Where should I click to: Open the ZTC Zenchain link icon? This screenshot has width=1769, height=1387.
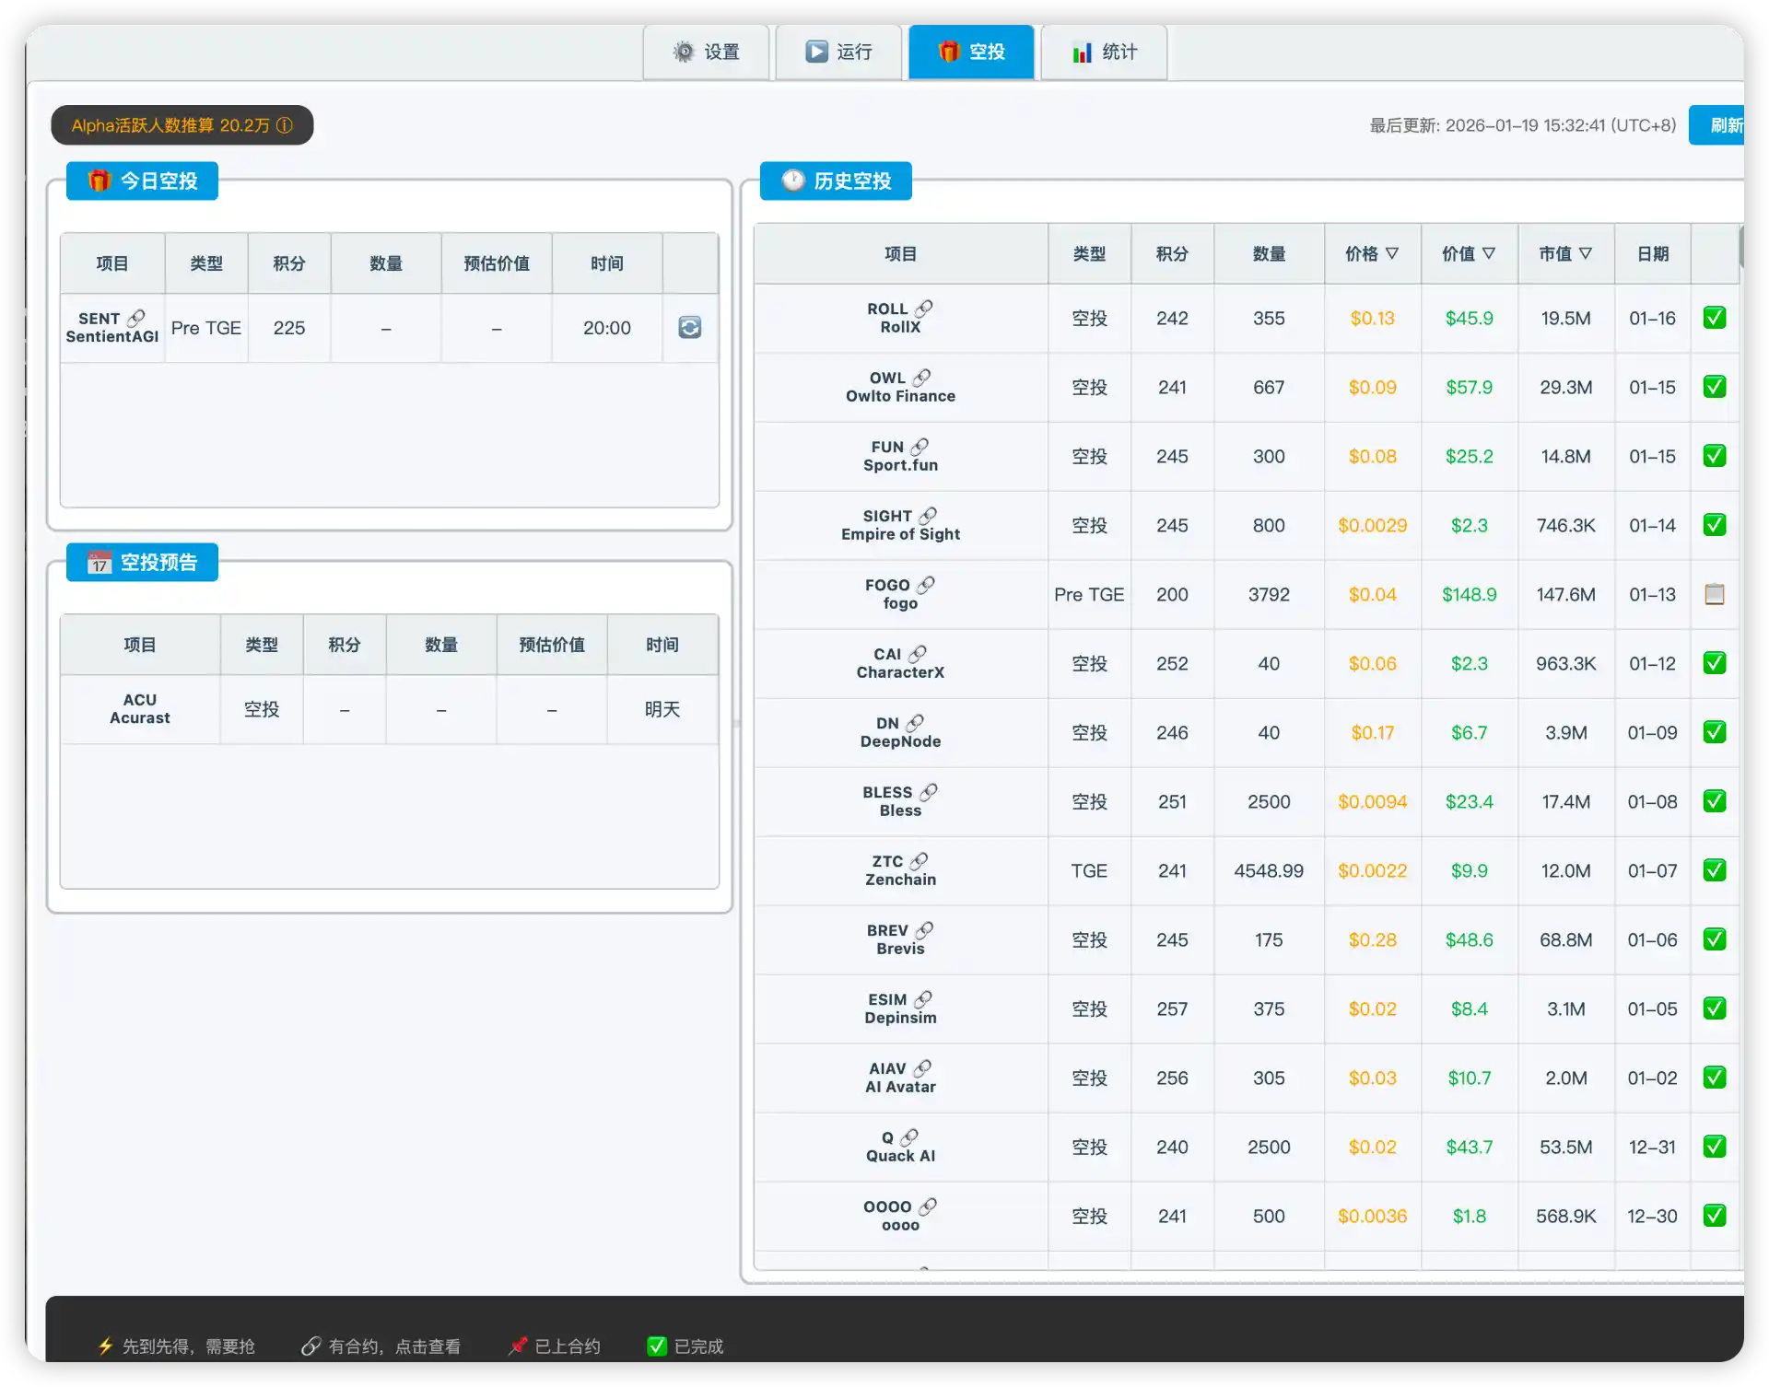(920, 861)
